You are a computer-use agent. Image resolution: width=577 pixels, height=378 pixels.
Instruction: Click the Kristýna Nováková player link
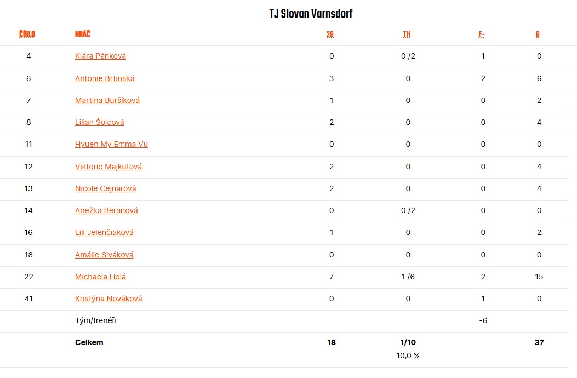108,299
